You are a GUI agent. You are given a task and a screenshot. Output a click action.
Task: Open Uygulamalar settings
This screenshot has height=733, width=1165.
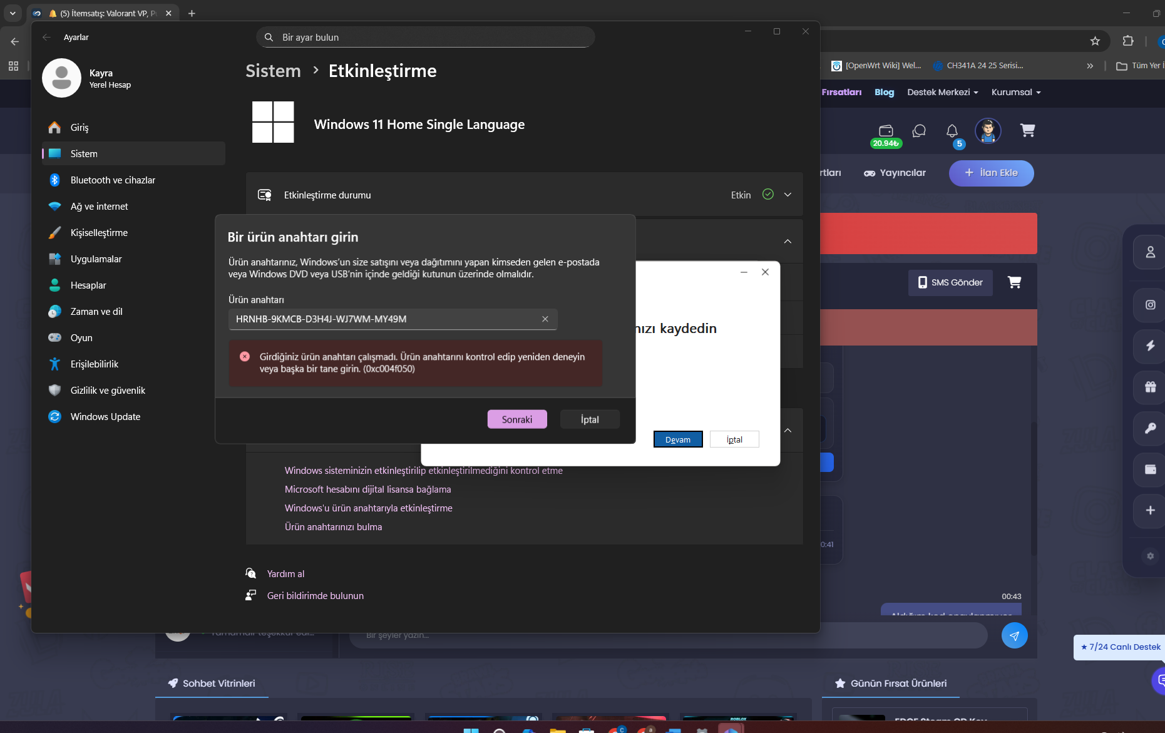pyautogui.click(x=133, y=259)
